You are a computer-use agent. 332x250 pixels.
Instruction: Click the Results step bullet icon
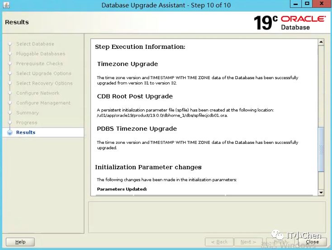coord(10,132)
